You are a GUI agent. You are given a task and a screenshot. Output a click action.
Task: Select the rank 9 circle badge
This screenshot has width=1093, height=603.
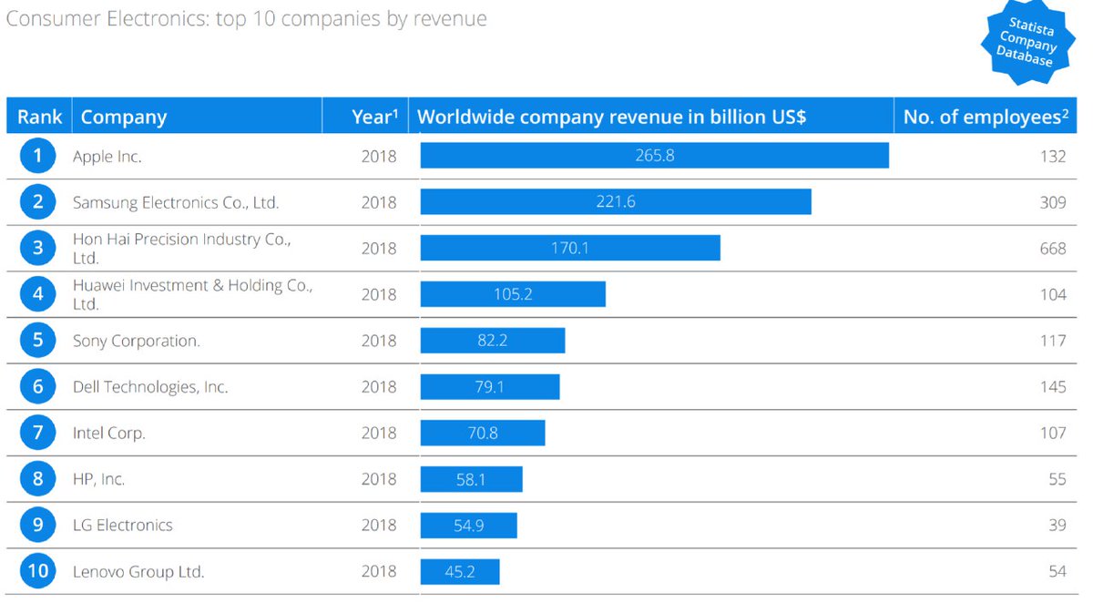click(37, 526)
